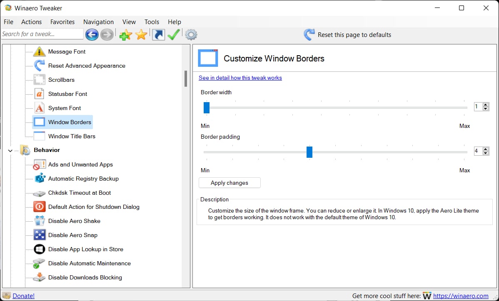Decrease border padding with down stepper arrow
The width and height of the screenshot is (499, 301).
point(485,153)
